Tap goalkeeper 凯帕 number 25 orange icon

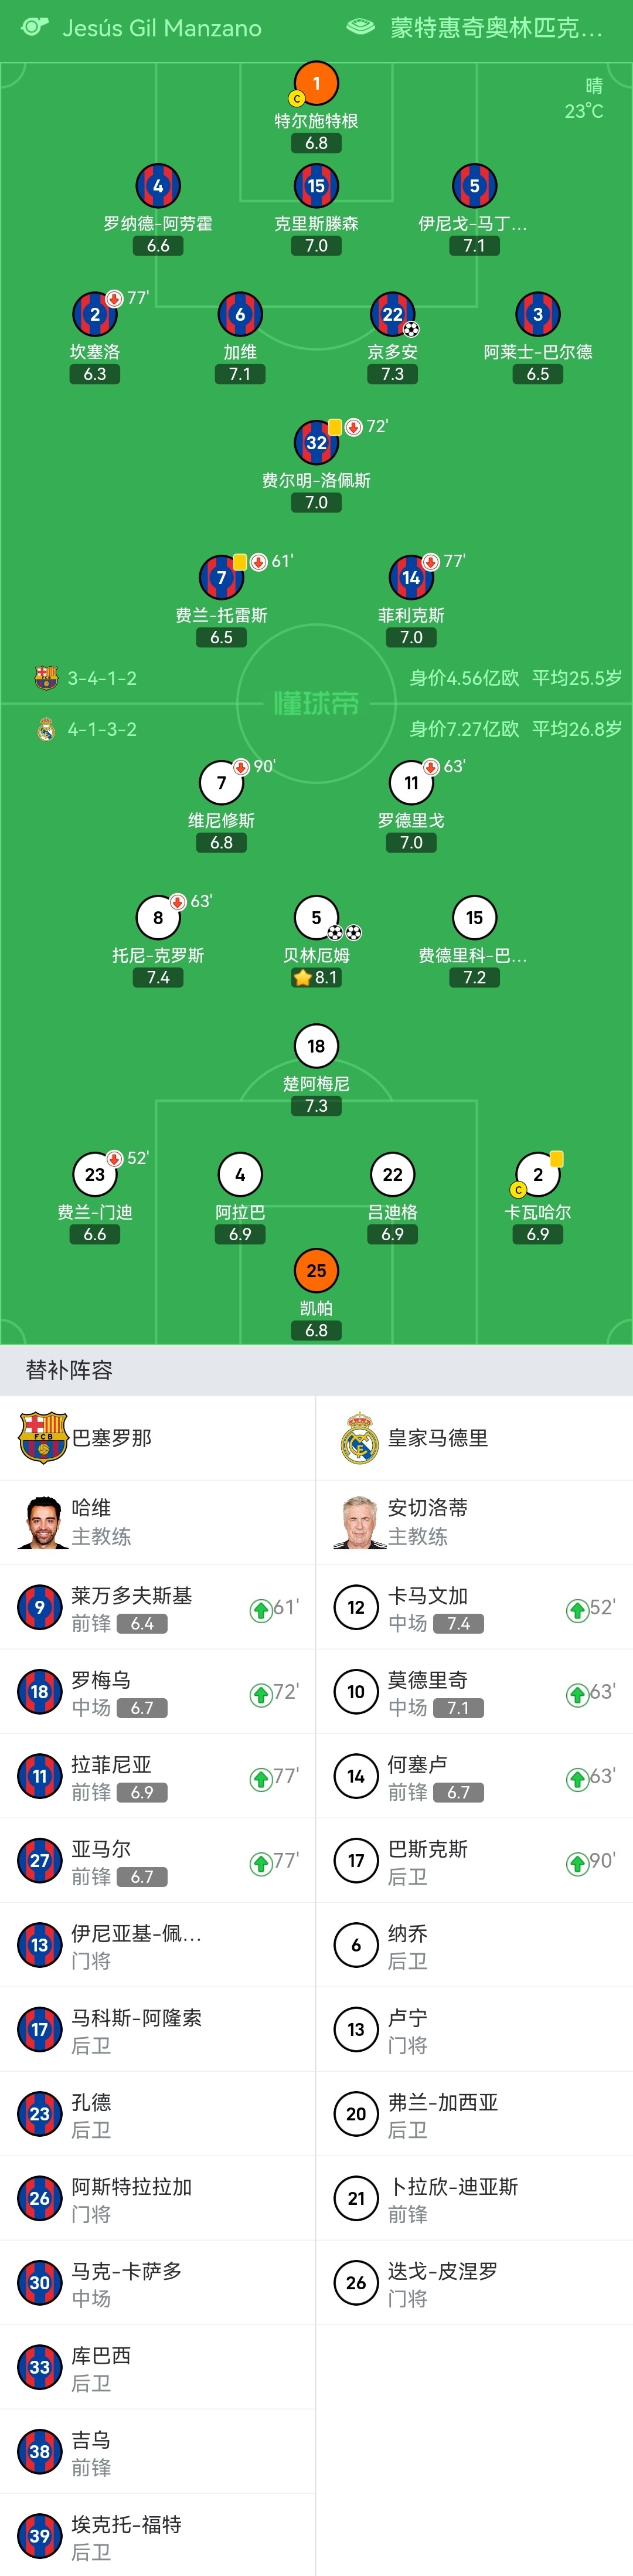coord(316,1270)
